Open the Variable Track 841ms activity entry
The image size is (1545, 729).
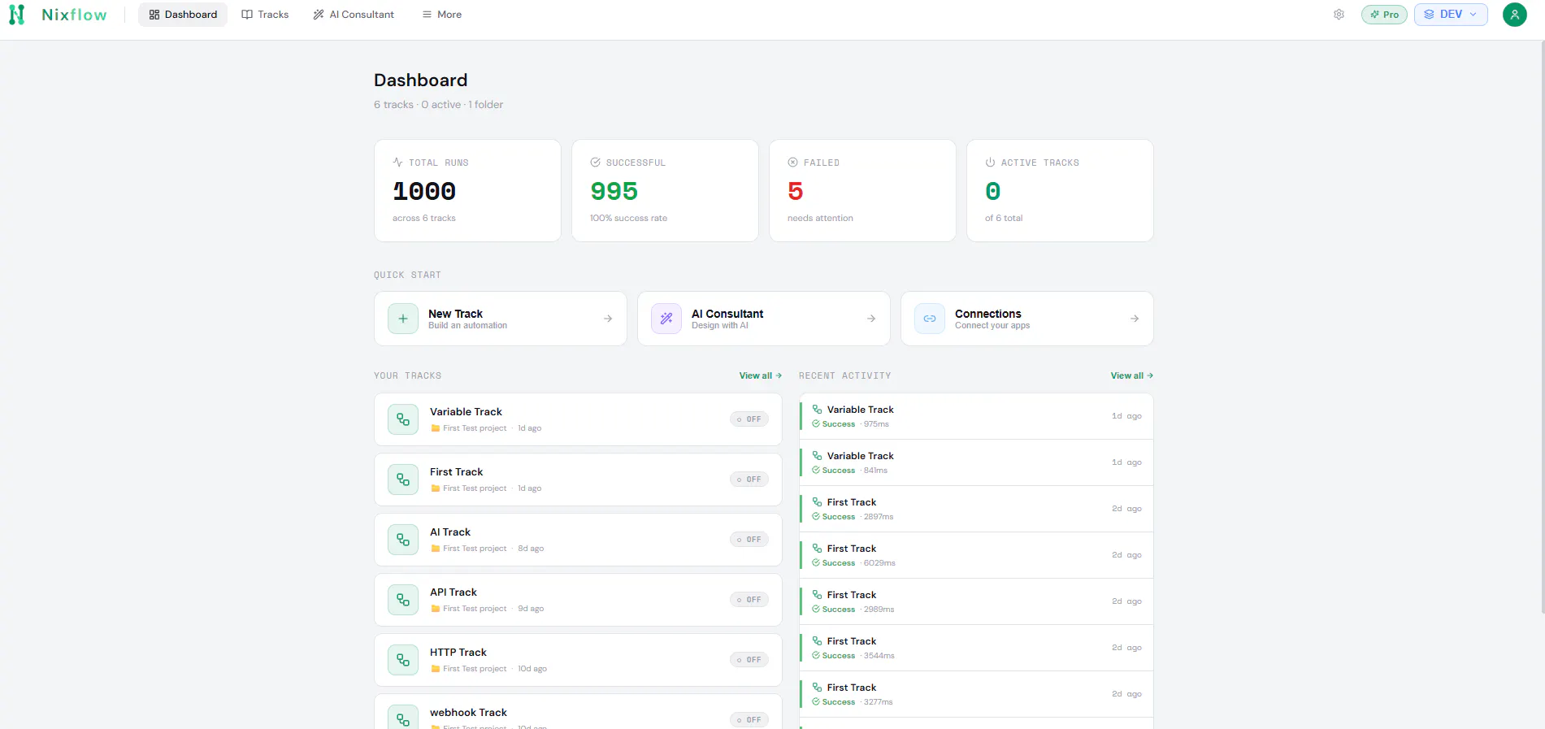[976, 462]
